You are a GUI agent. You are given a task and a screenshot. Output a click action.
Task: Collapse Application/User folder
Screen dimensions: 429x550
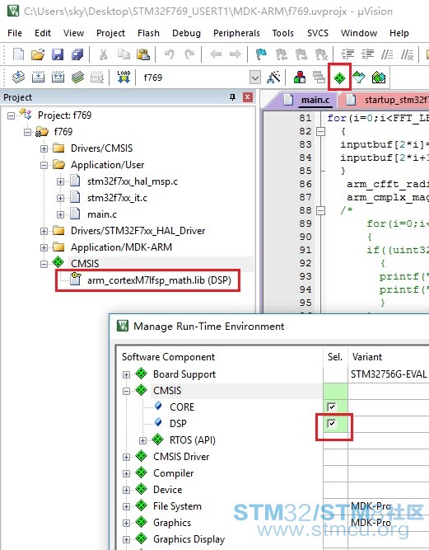44,165
